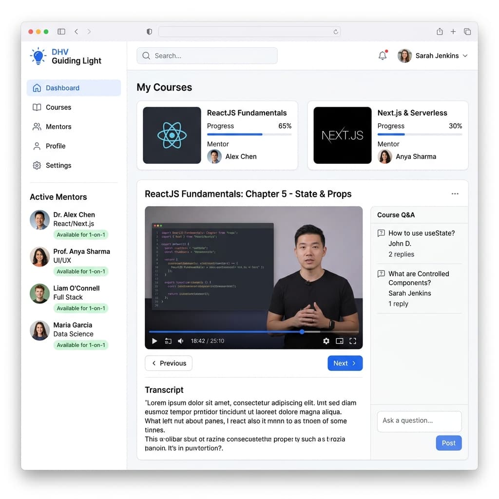The image size is (499, 499).
Task: Open the ReactJS Fundamentals course thumbnail
Action: 172,135
